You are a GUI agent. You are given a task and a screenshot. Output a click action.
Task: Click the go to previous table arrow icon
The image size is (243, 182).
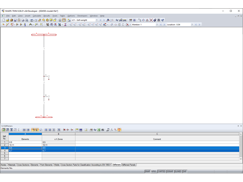(x=24, y=130)
